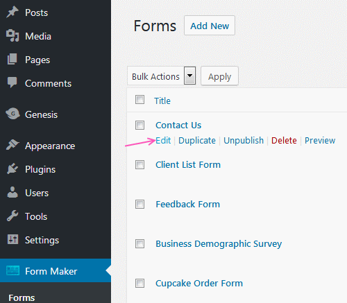This screenshot has width=347, height=303.
Task: Check the select-all box beside Title
Action: pyautogui.click(x=139, y=100)
